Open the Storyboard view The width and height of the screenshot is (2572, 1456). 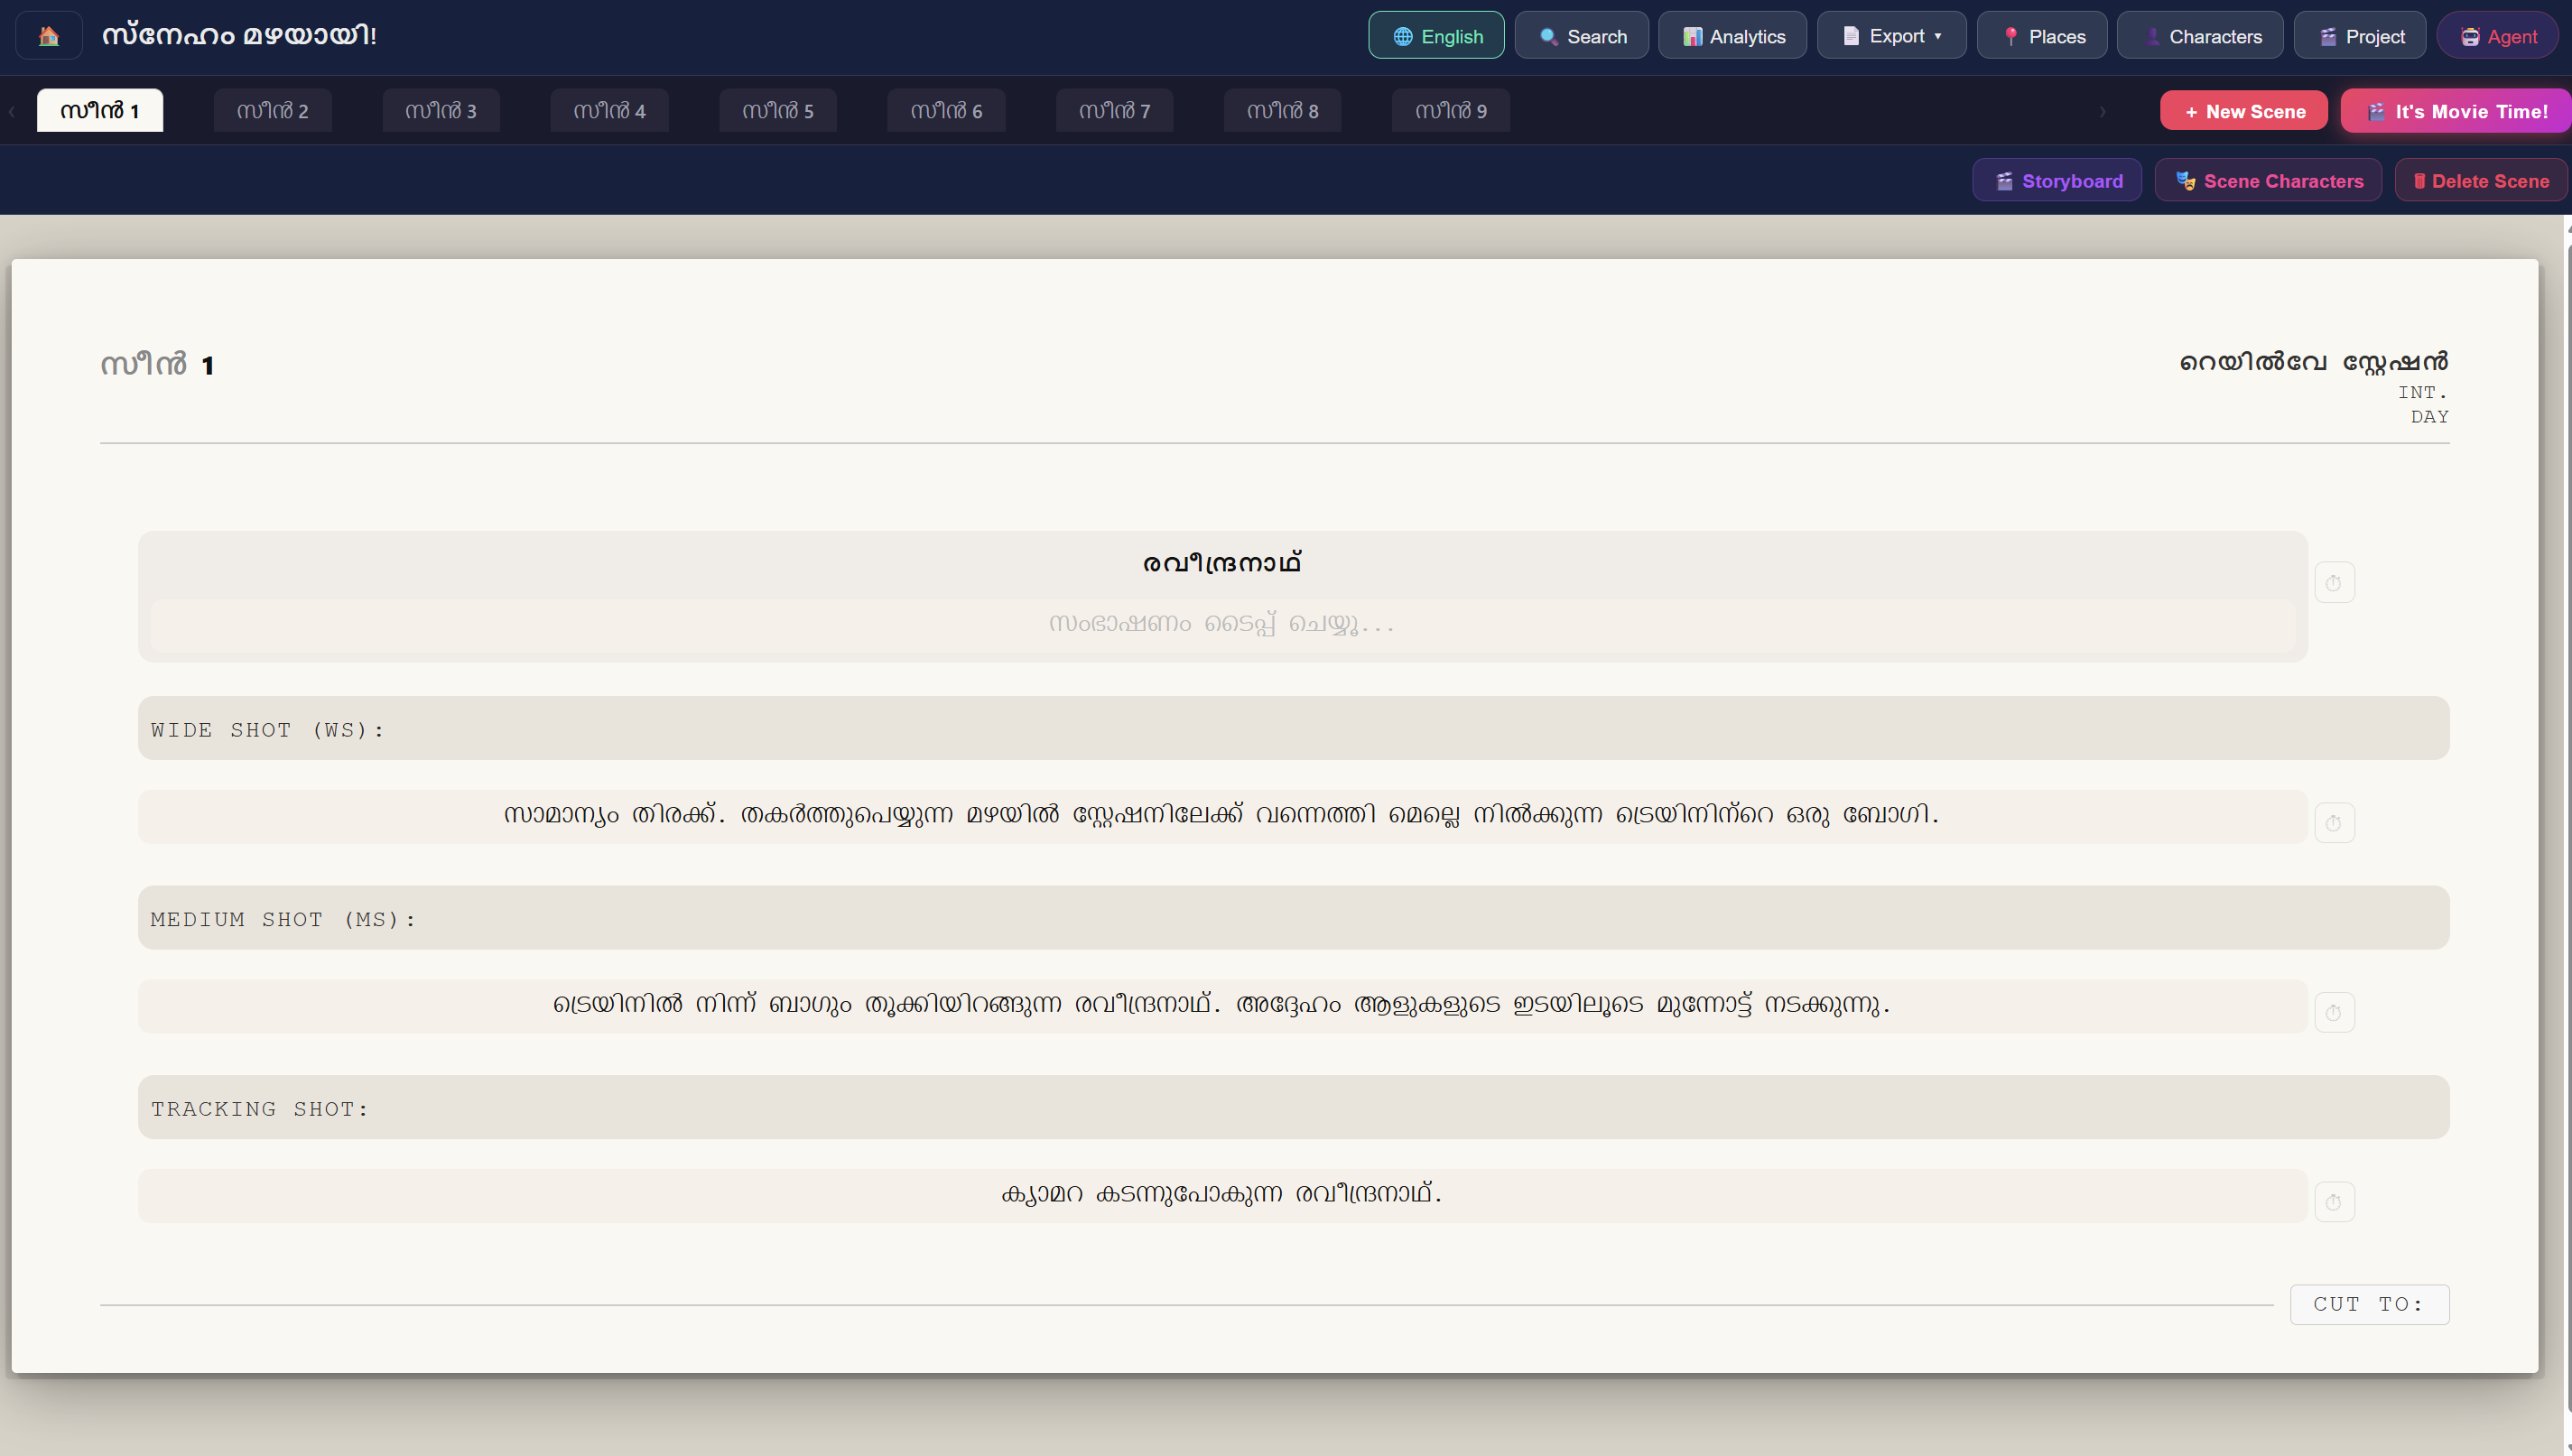(2057, 180)
